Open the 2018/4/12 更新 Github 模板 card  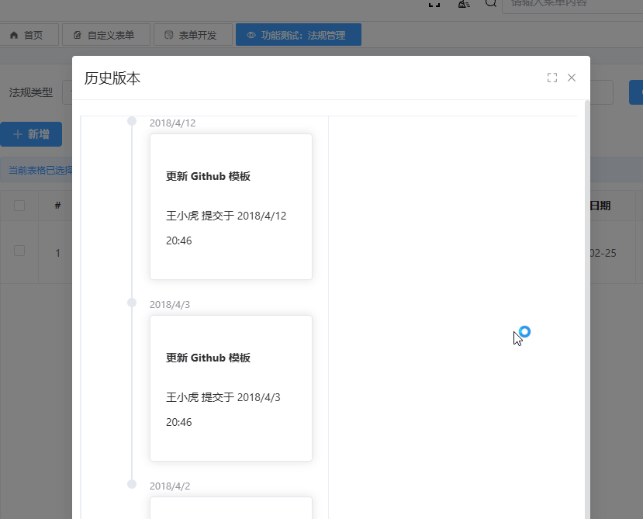[x=230, y=206]
